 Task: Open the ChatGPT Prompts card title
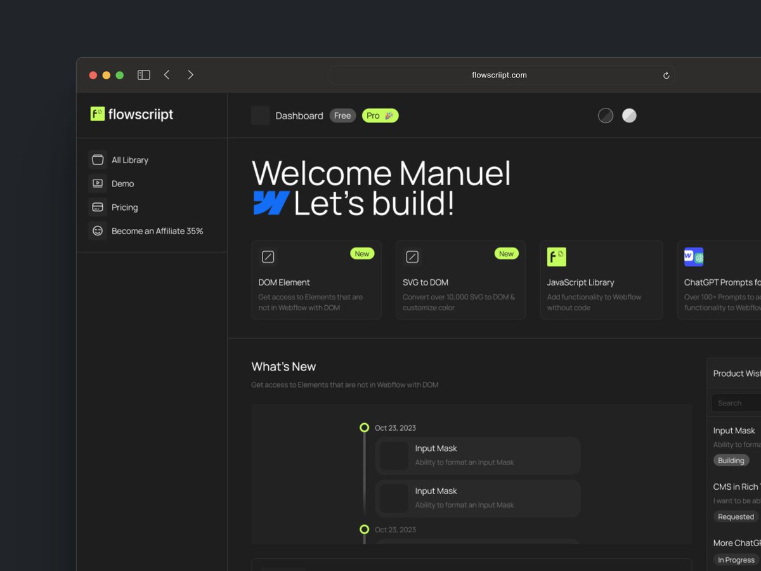722,282
